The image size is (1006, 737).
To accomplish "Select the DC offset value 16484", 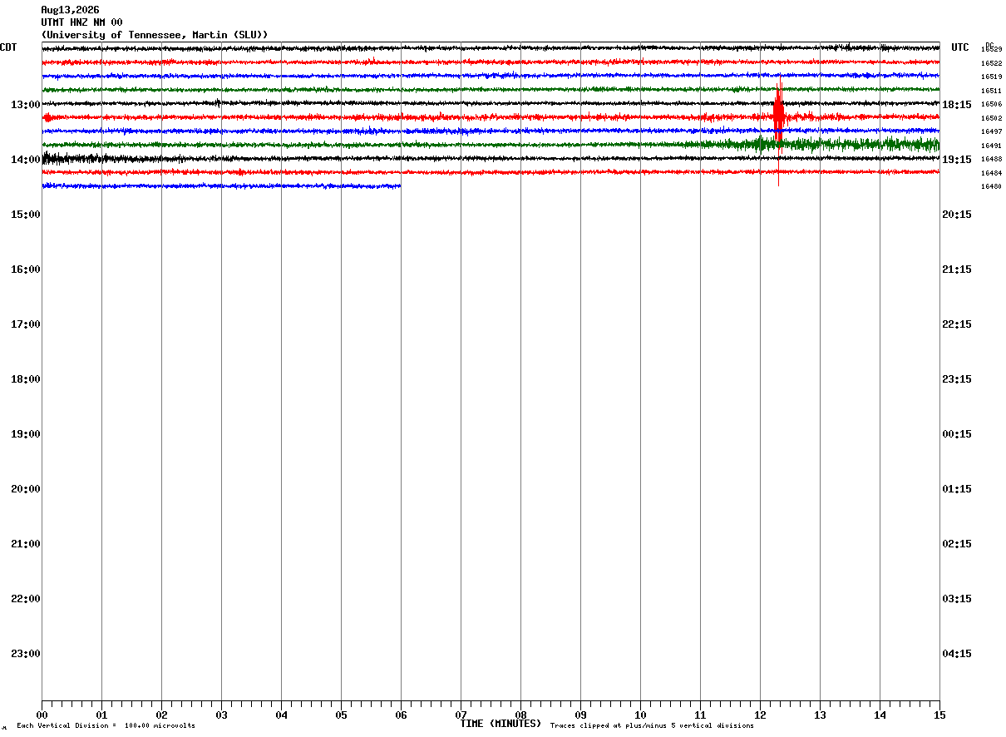I will (x=991, y=173).
